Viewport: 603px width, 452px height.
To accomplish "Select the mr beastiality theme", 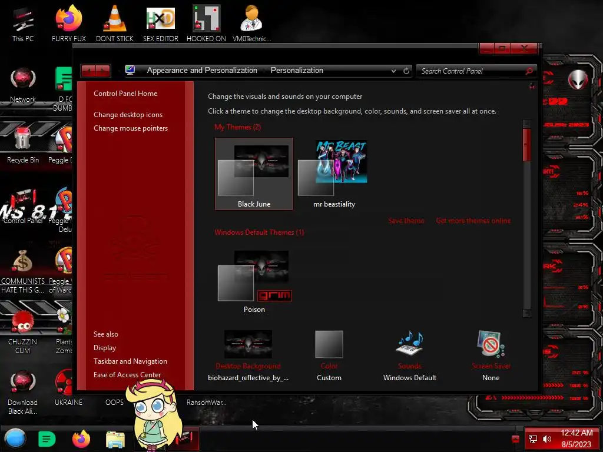I will (x=334, y=174).
